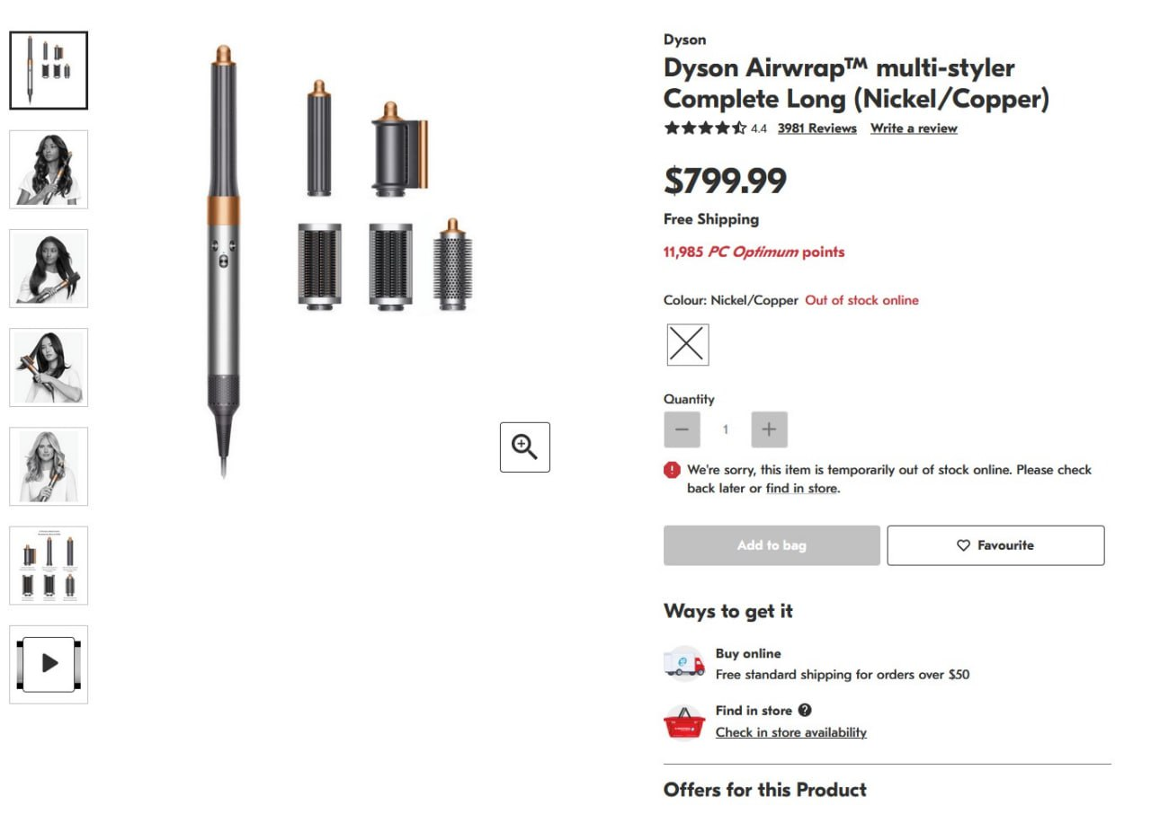Click the delivery truck icon
Screen dimensions: 1151x814
click(x=684, y=664)
